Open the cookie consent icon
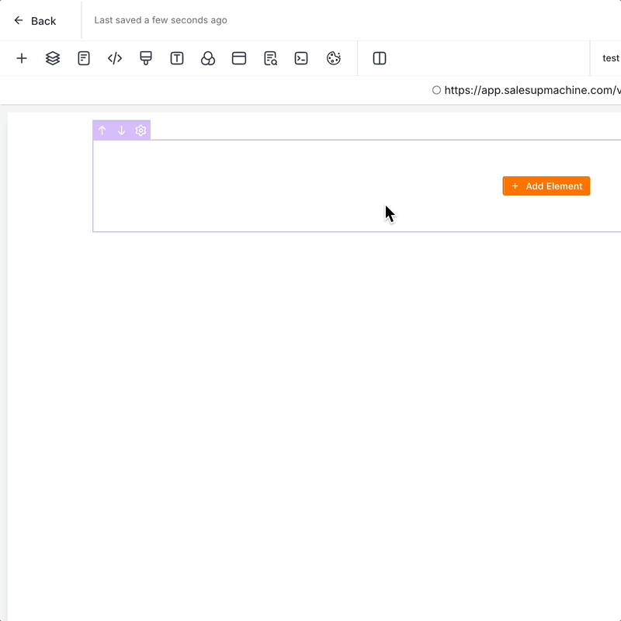Viewport: 621px width, 621px height. [334, 58]
